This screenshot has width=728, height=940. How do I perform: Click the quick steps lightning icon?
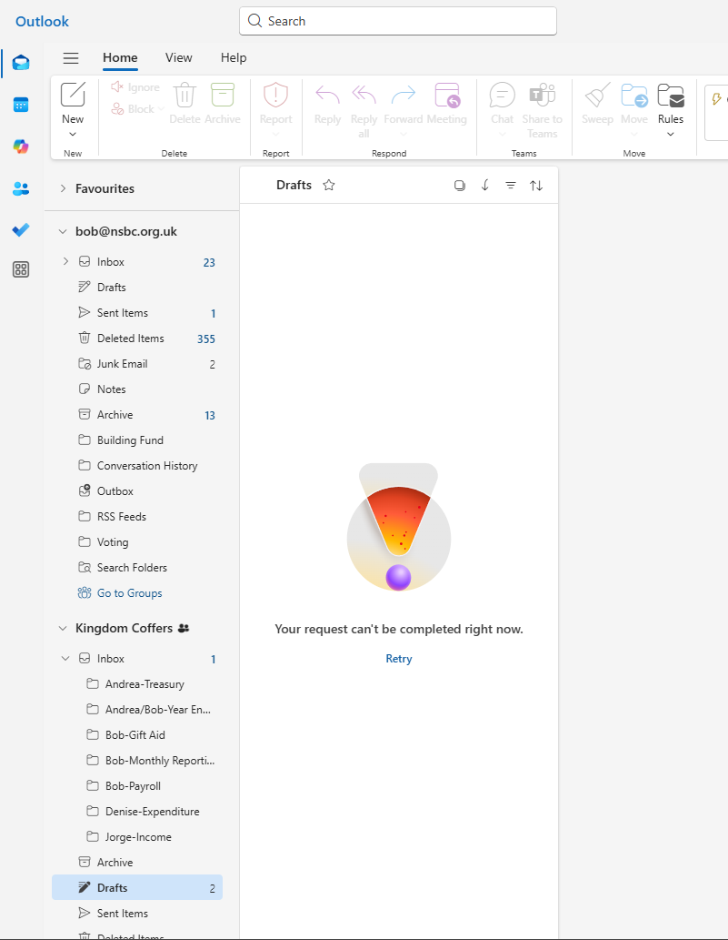pyautogui.click(x=716, y=99)
